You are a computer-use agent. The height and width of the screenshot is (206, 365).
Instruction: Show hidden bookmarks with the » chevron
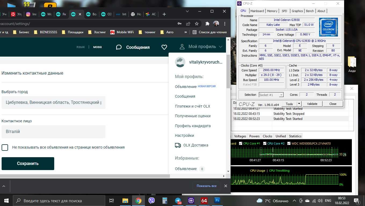click(x=185, y=32)
